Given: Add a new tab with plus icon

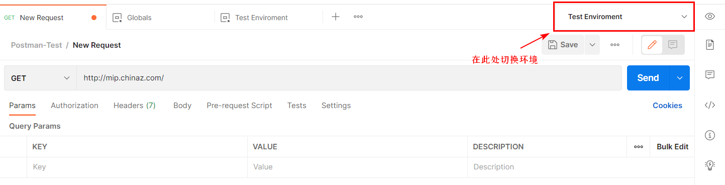Looking at the screenshot, I should coord(336,17).
